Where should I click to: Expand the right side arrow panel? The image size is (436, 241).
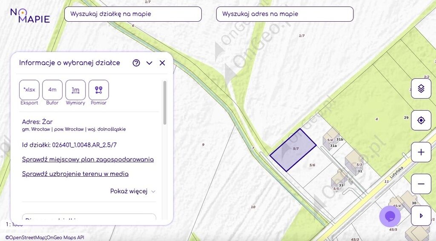(421, 215)
